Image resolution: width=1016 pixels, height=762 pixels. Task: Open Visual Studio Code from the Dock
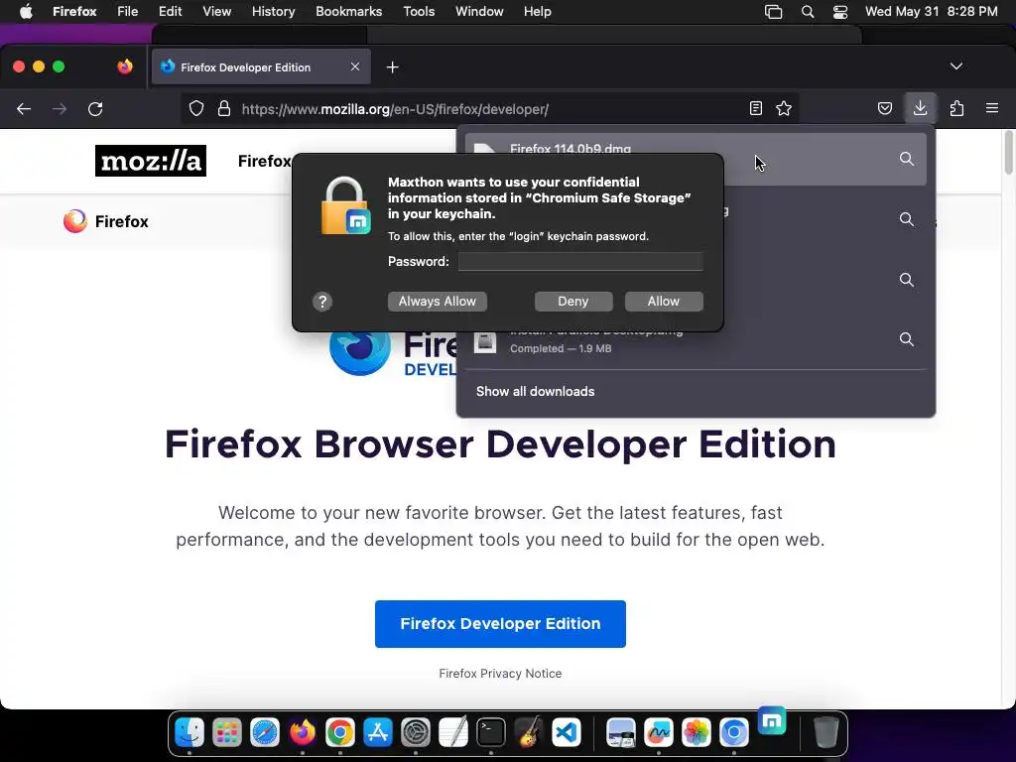click(x=567, y=733)
